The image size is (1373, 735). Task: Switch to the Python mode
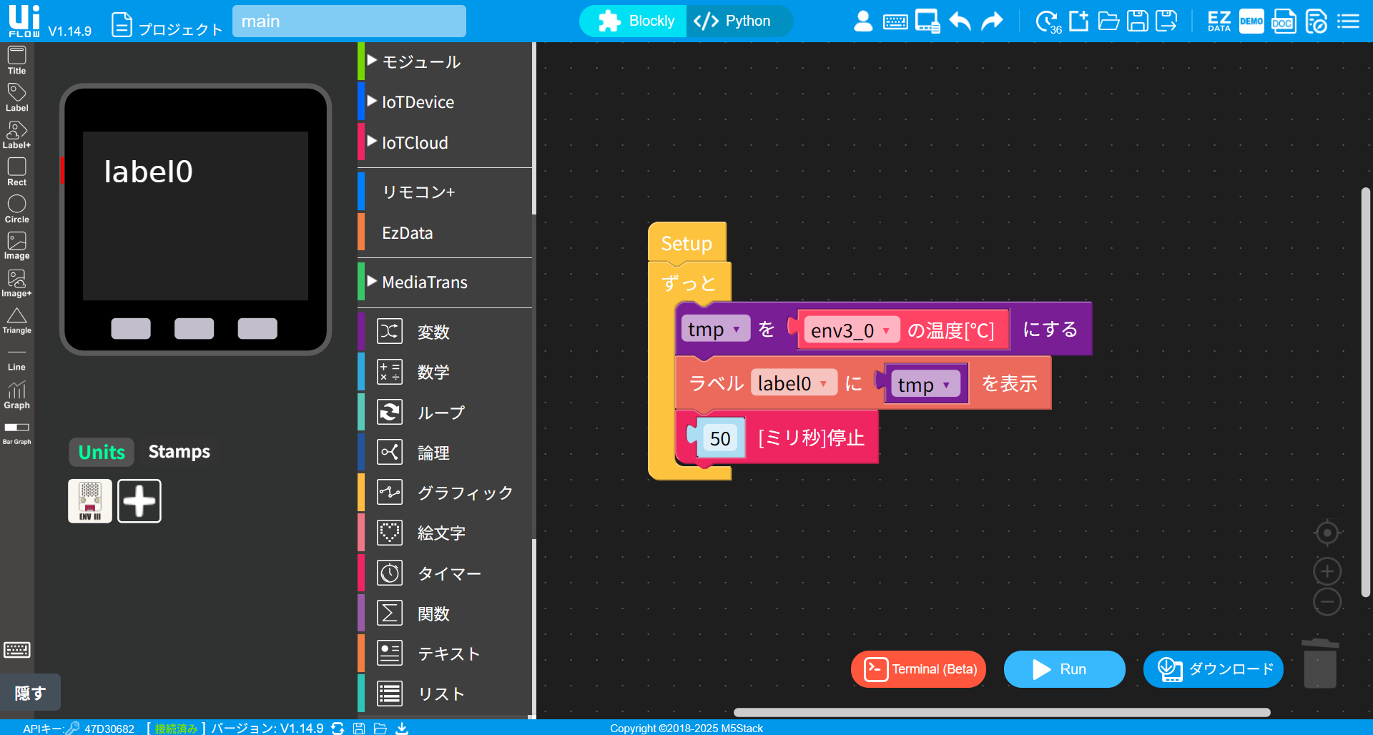click(739, 21)
